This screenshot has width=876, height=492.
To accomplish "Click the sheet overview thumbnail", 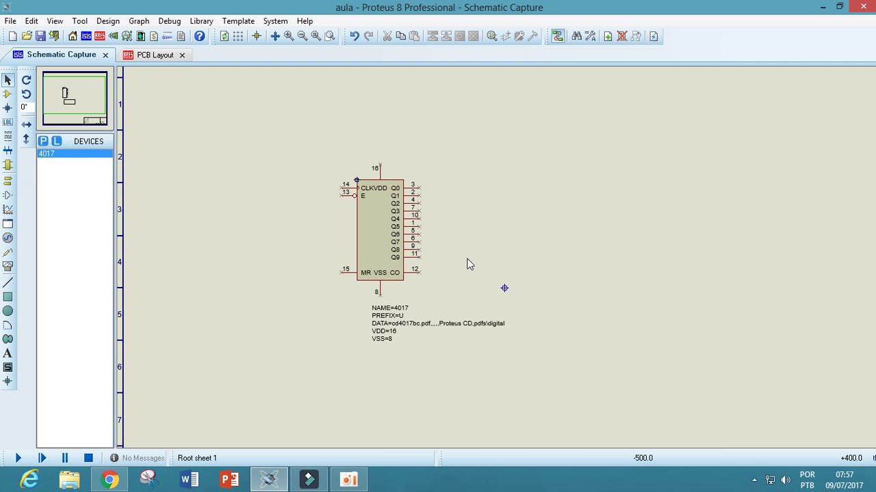I will coord(75,98).
